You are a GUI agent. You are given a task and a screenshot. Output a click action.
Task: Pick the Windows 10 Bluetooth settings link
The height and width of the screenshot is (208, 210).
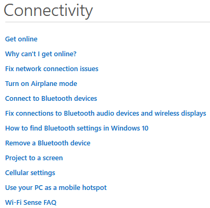[x=77, y=128]
